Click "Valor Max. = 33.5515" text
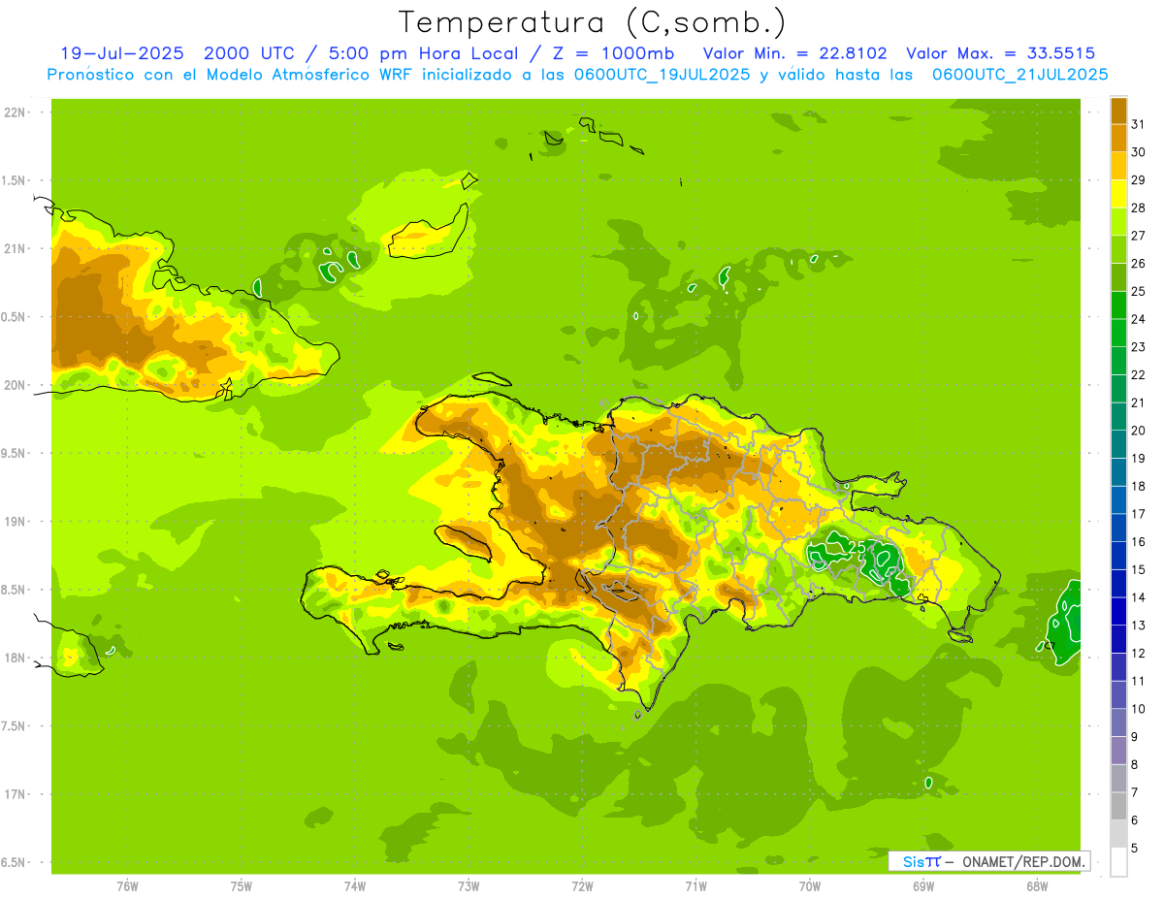Image resolution: width=1164 pixels, height=899 pixels. coord(1001,53)
